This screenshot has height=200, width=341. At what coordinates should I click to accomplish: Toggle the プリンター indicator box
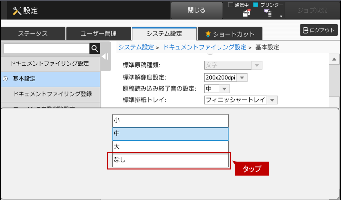coord(256,5)
